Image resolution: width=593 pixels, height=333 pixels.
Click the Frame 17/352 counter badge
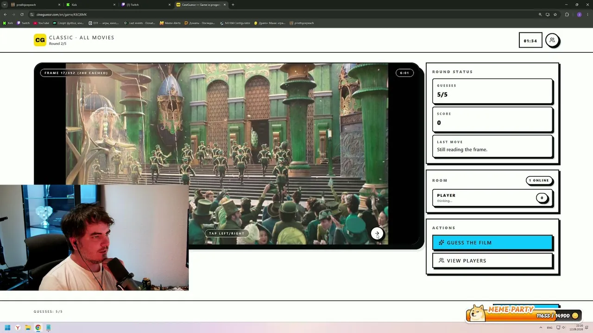(76, 73)
